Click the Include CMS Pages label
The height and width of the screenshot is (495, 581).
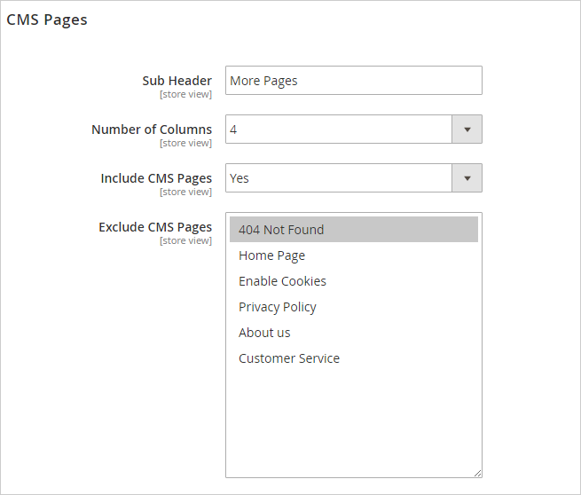156,178
